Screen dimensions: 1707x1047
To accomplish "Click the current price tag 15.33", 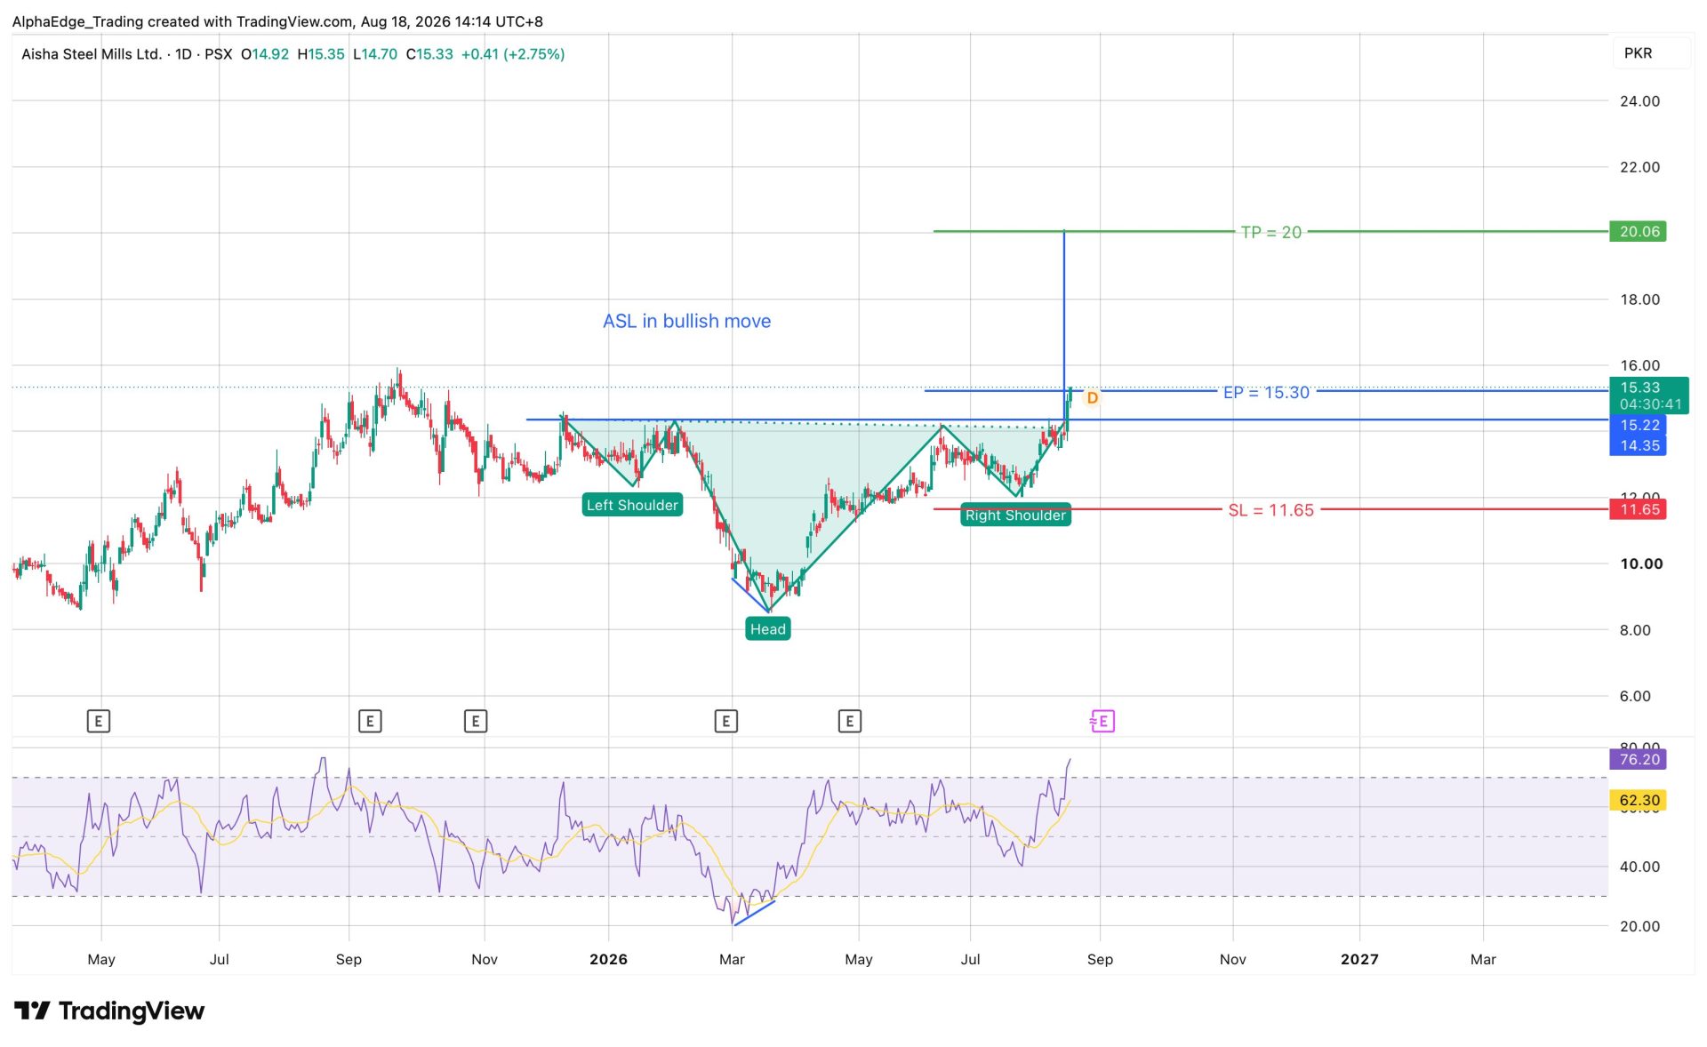I will click(x=1649, y=396).
